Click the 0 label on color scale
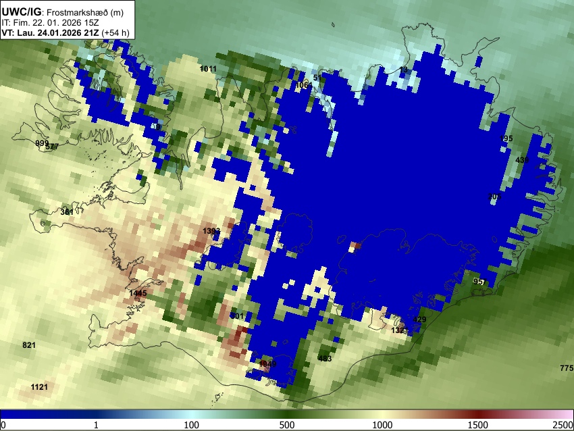 [x=3, y=425]
